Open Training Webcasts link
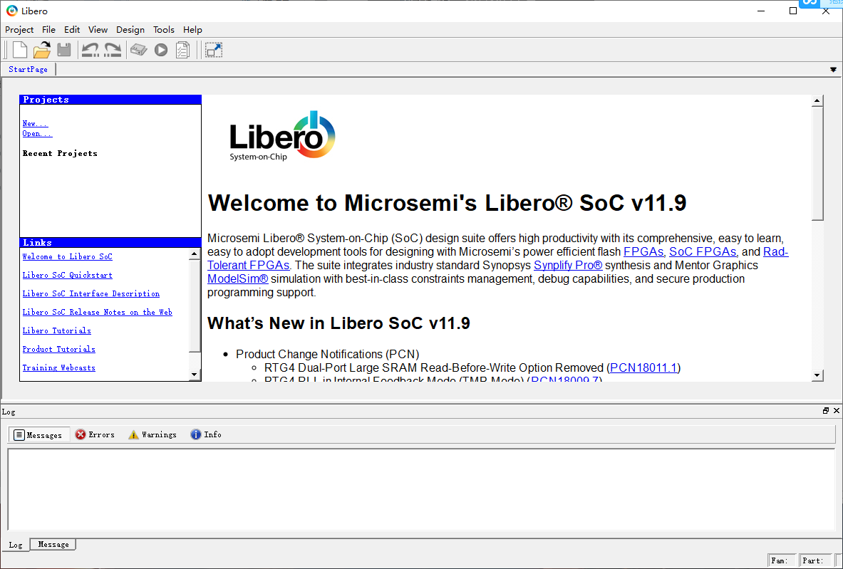 click(x=58, y=368)
